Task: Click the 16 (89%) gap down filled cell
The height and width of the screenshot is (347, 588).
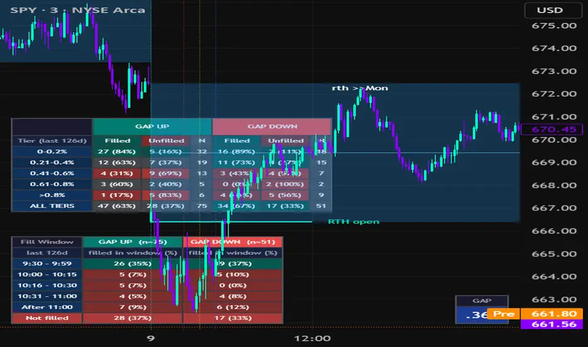Action: 236,151
